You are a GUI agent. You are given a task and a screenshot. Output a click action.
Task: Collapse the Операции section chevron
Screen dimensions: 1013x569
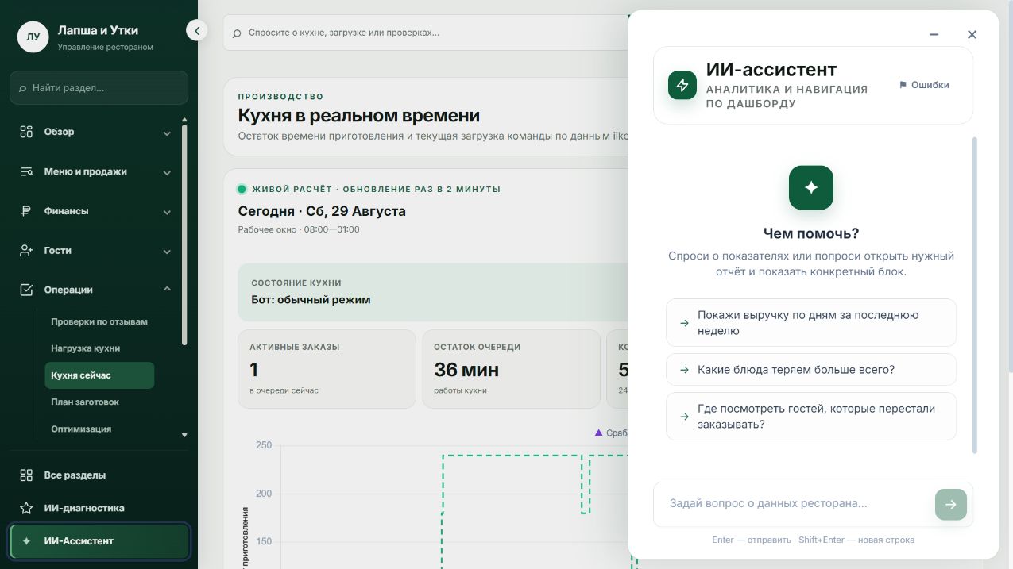[167, 289]
